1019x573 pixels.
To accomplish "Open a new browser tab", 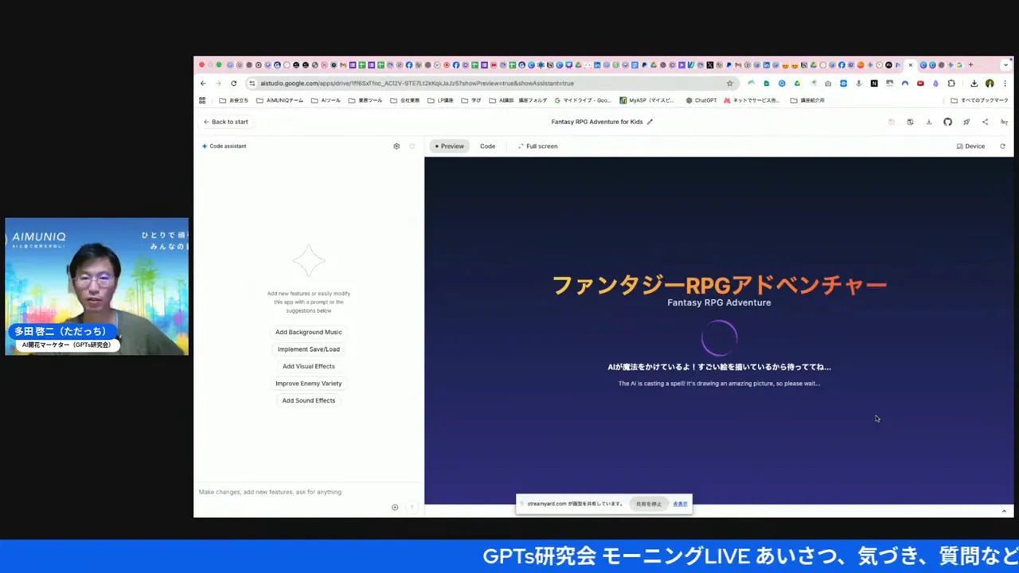I will [x=970, y=65].
